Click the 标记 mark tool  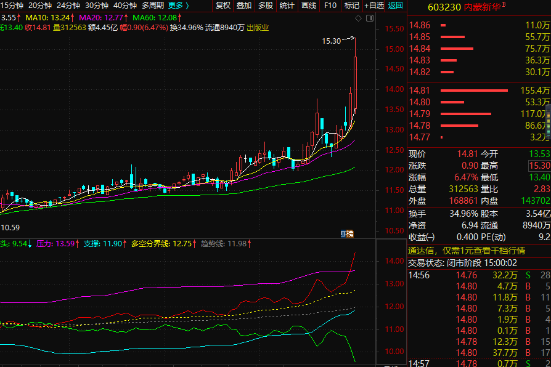(351, 6)
